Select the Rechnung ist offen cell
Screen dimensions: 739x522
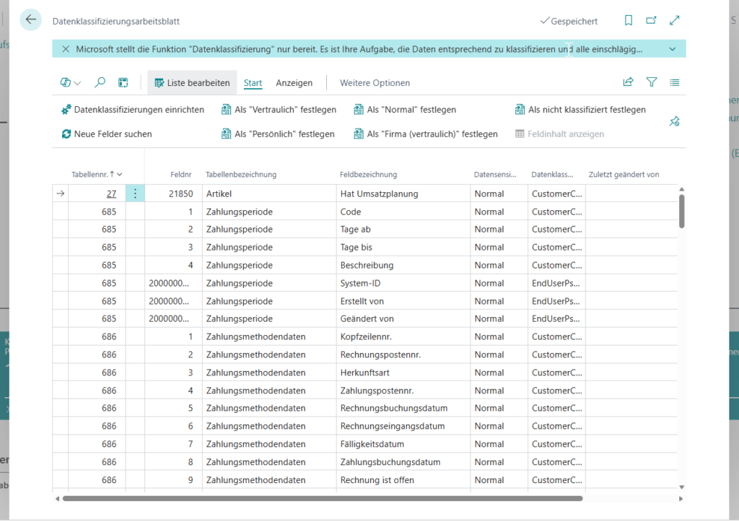[x=403, y=480]
